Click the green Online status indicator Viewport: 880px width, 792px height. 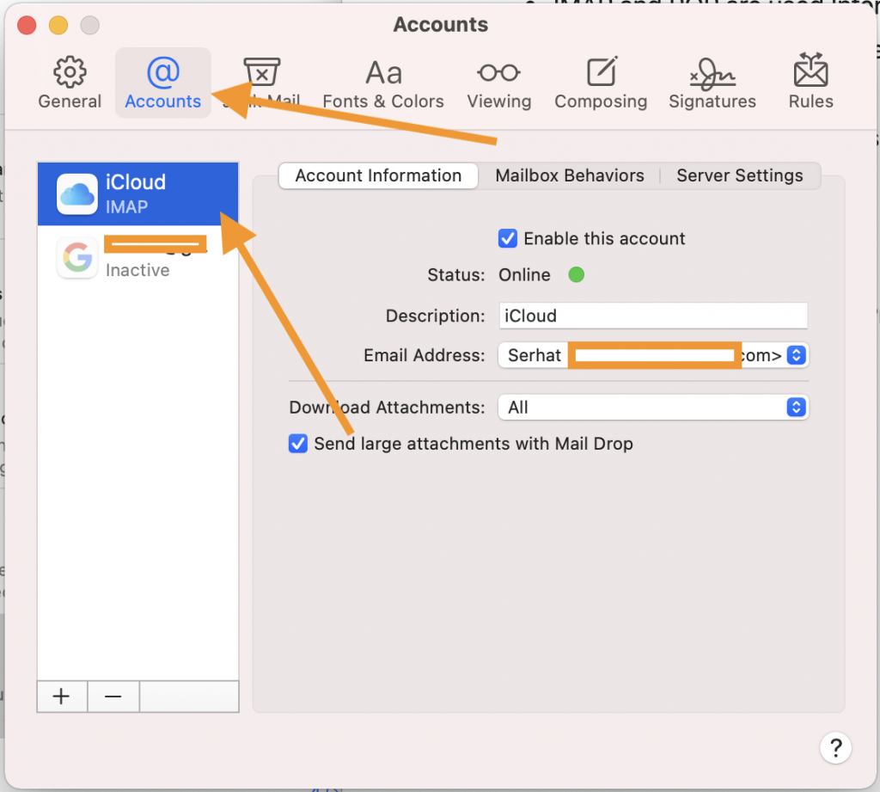coord(577,274)
